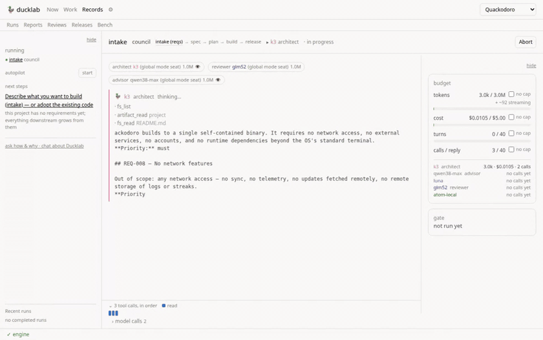Click the duck avatar beside k3 architect thinking
Image resolution: width=543 pixels, height=340 pixels.
click(x=118, y=96)
